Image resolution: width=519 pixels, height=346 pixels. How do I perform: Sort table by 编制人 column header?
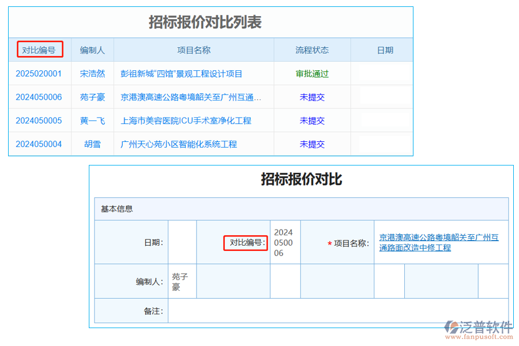coord(92,50)
